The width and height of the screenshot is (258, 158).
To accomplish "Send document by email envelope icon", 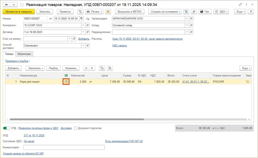I will (108, 12).
